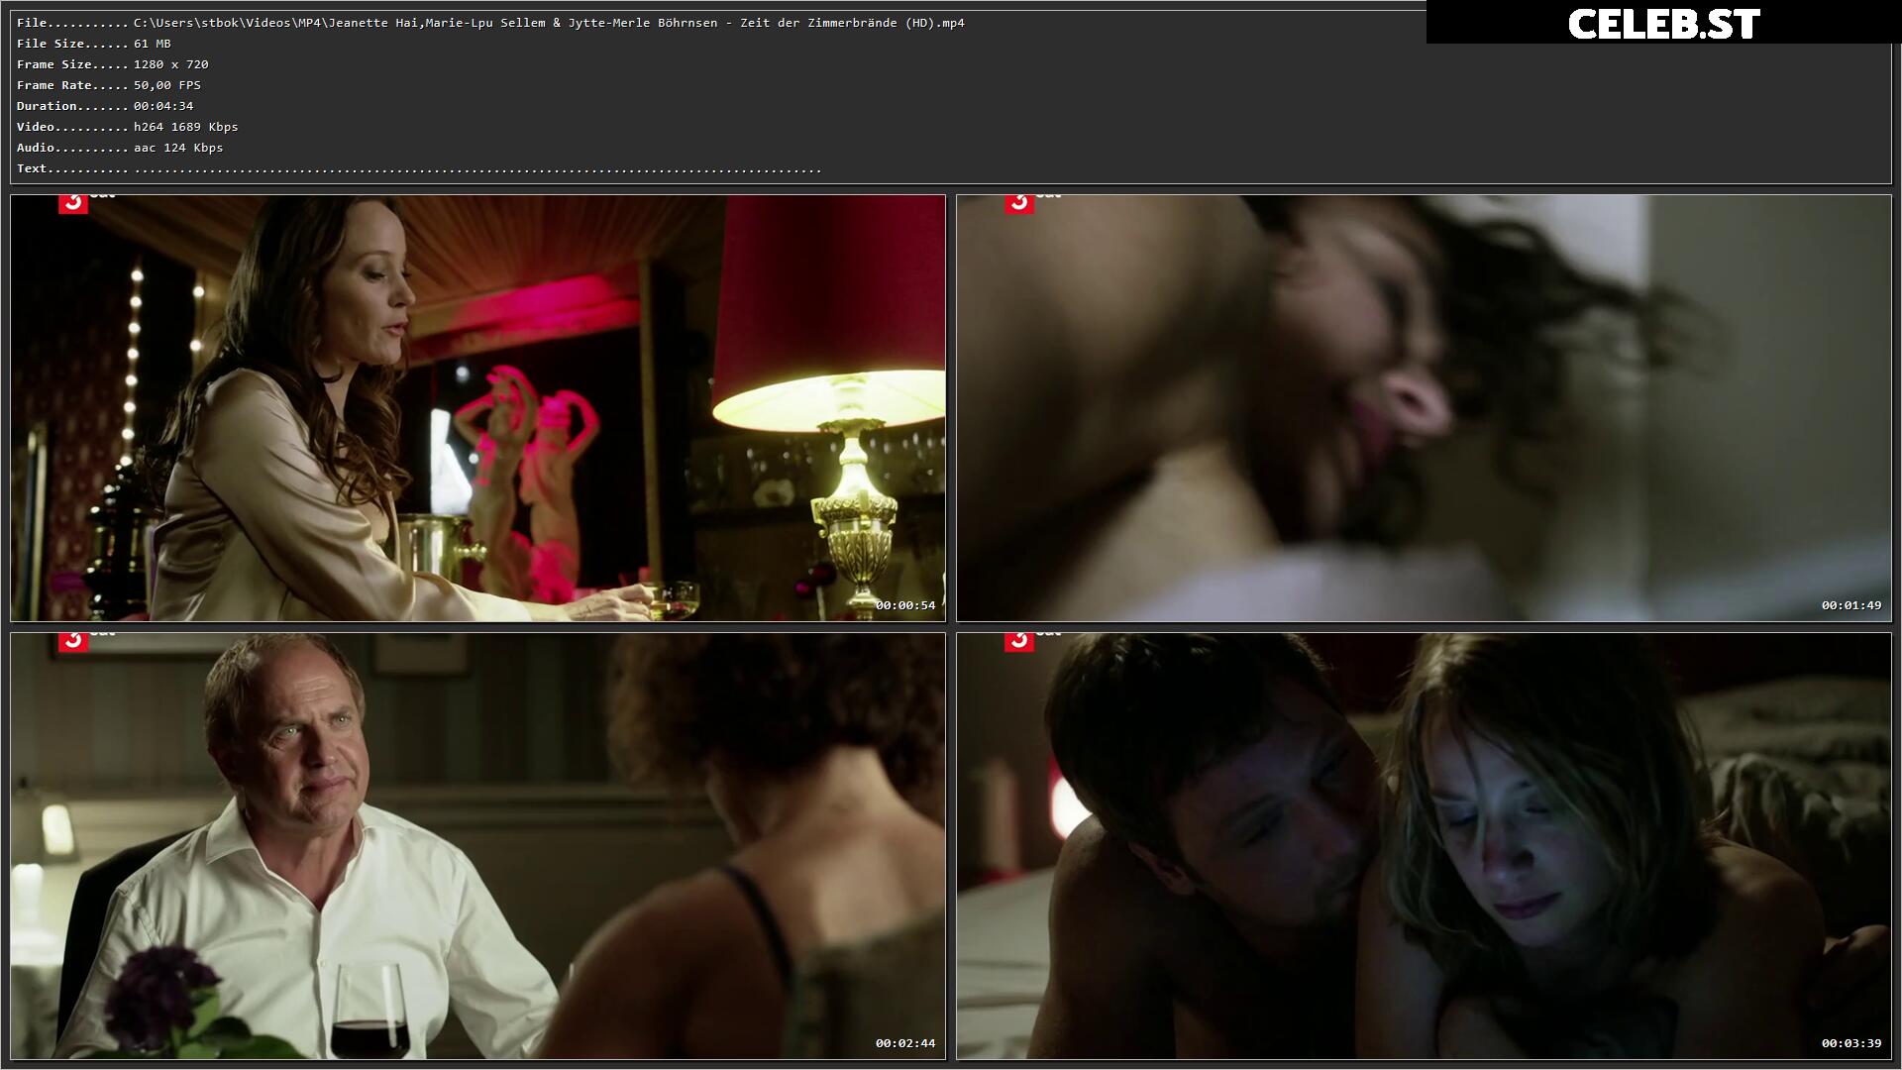This screenshot has width=1902, height=1070.
Task: Click the 00:01:49 timestamp label
Action: tap(1851, 605)
